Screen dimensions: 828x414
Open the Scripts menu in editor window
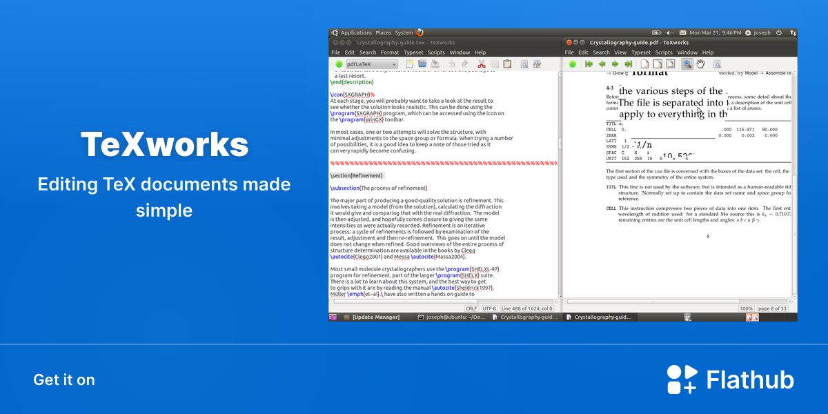pyautogui.click(x=436, y=52)
